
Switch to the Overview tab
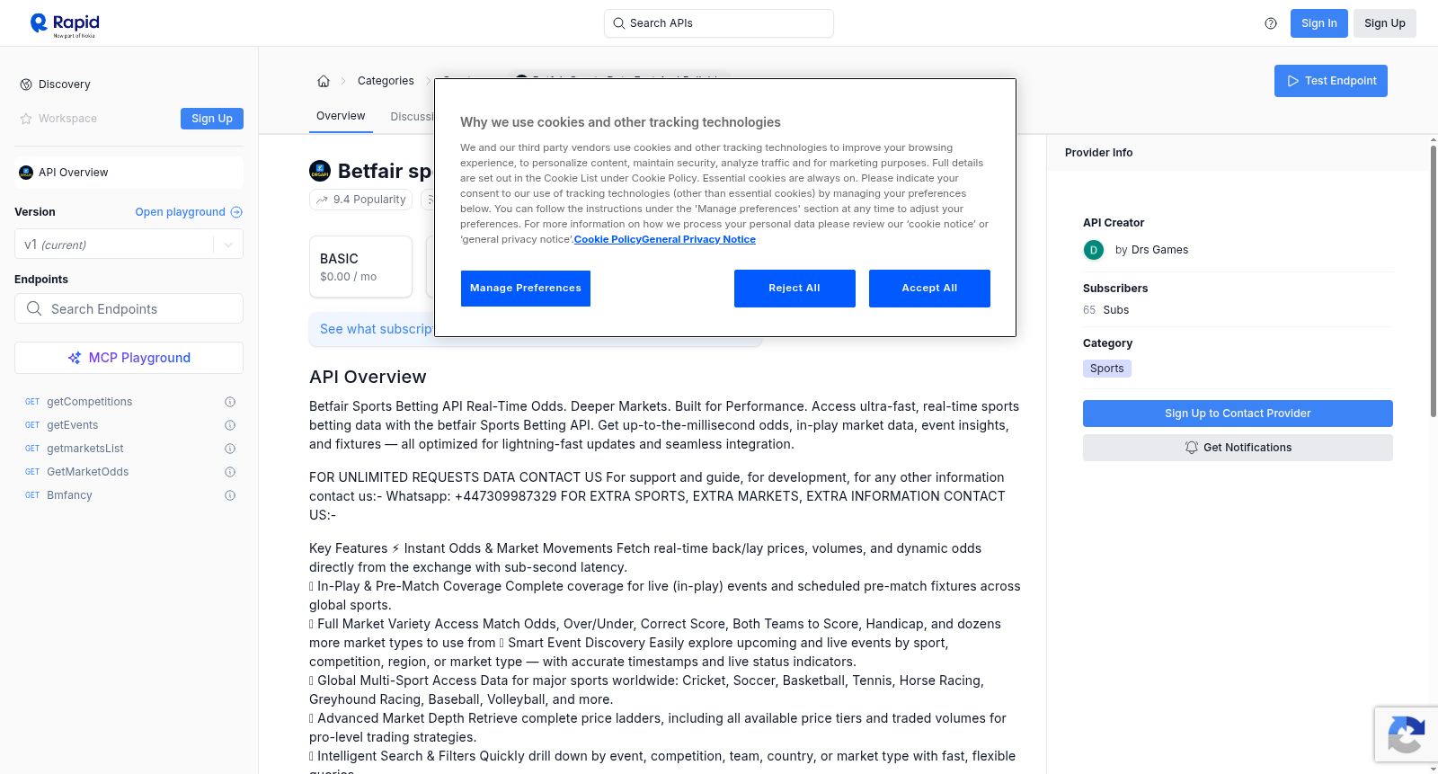(341, 116)
